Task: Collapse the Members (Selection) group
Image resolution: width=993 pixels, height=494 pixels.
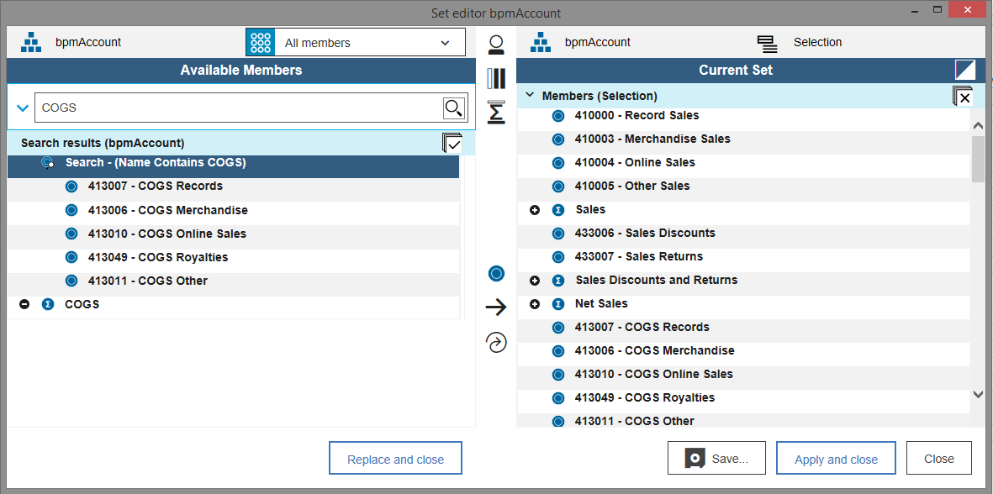Action: (x=530, y=95)
